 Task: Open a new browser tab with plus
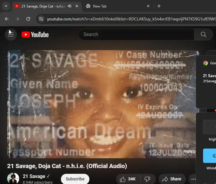point(159,6)
